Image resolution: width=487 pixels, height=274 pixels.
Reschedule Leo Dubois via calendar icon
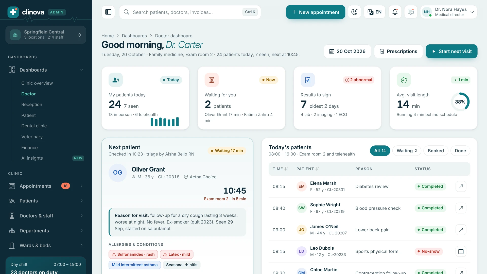click(x=461, y=251)
